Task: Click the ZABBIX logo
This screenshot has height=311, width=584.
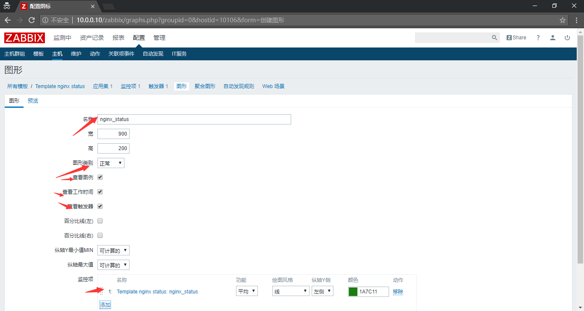Action: point(24,38)
